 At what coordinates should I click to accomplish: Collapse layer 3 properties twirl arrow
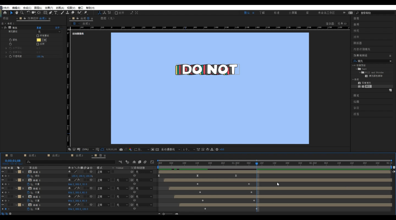coord(16,188)
